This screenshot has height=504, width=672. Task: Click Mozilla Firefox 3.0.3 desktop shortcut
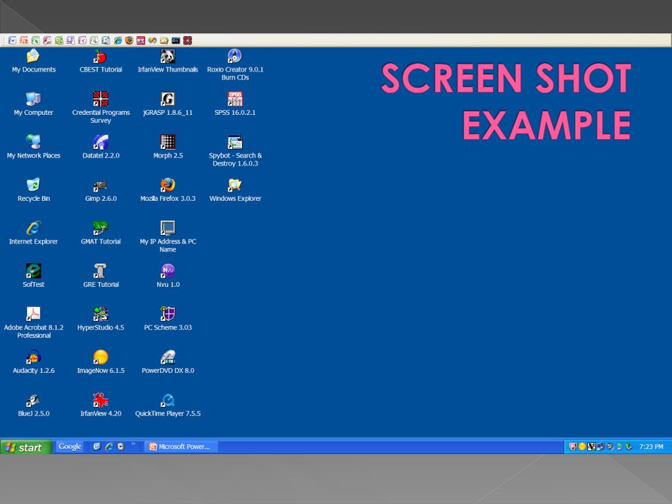coord(167,190)
